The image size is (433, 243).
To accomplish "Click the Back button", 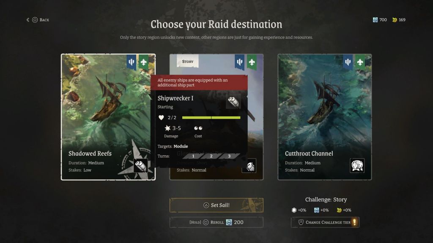I will tap(38, 20).
